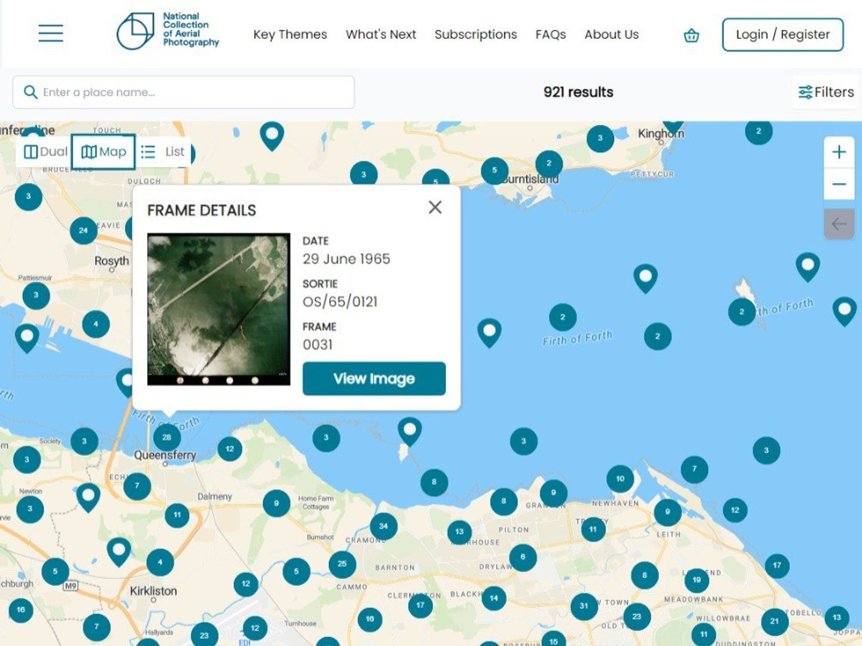Expand the About Us section
Screen dimensions: 862x646
click(611, 35)
